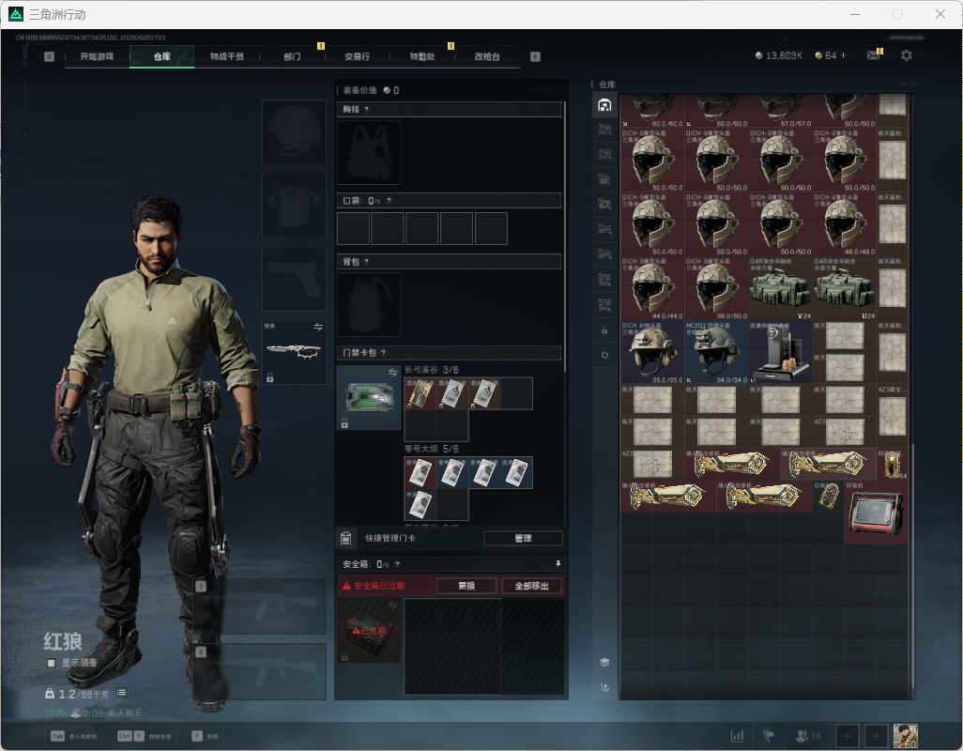Viewport: 963px width, 751px height.
Task: Click the quick keycard management icon
Action: coord(345,539)
